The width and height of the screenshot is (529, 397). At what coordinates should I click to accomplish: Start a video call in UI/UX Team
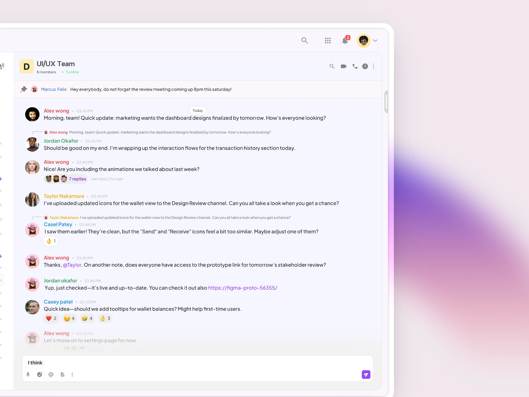tap(344, 66)
